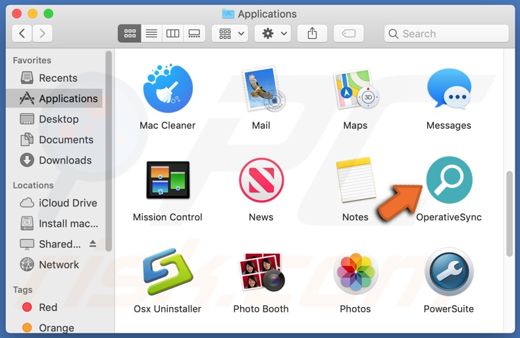520x338 pixels.
Task: Switch to icon view
Action: point(130,34)
